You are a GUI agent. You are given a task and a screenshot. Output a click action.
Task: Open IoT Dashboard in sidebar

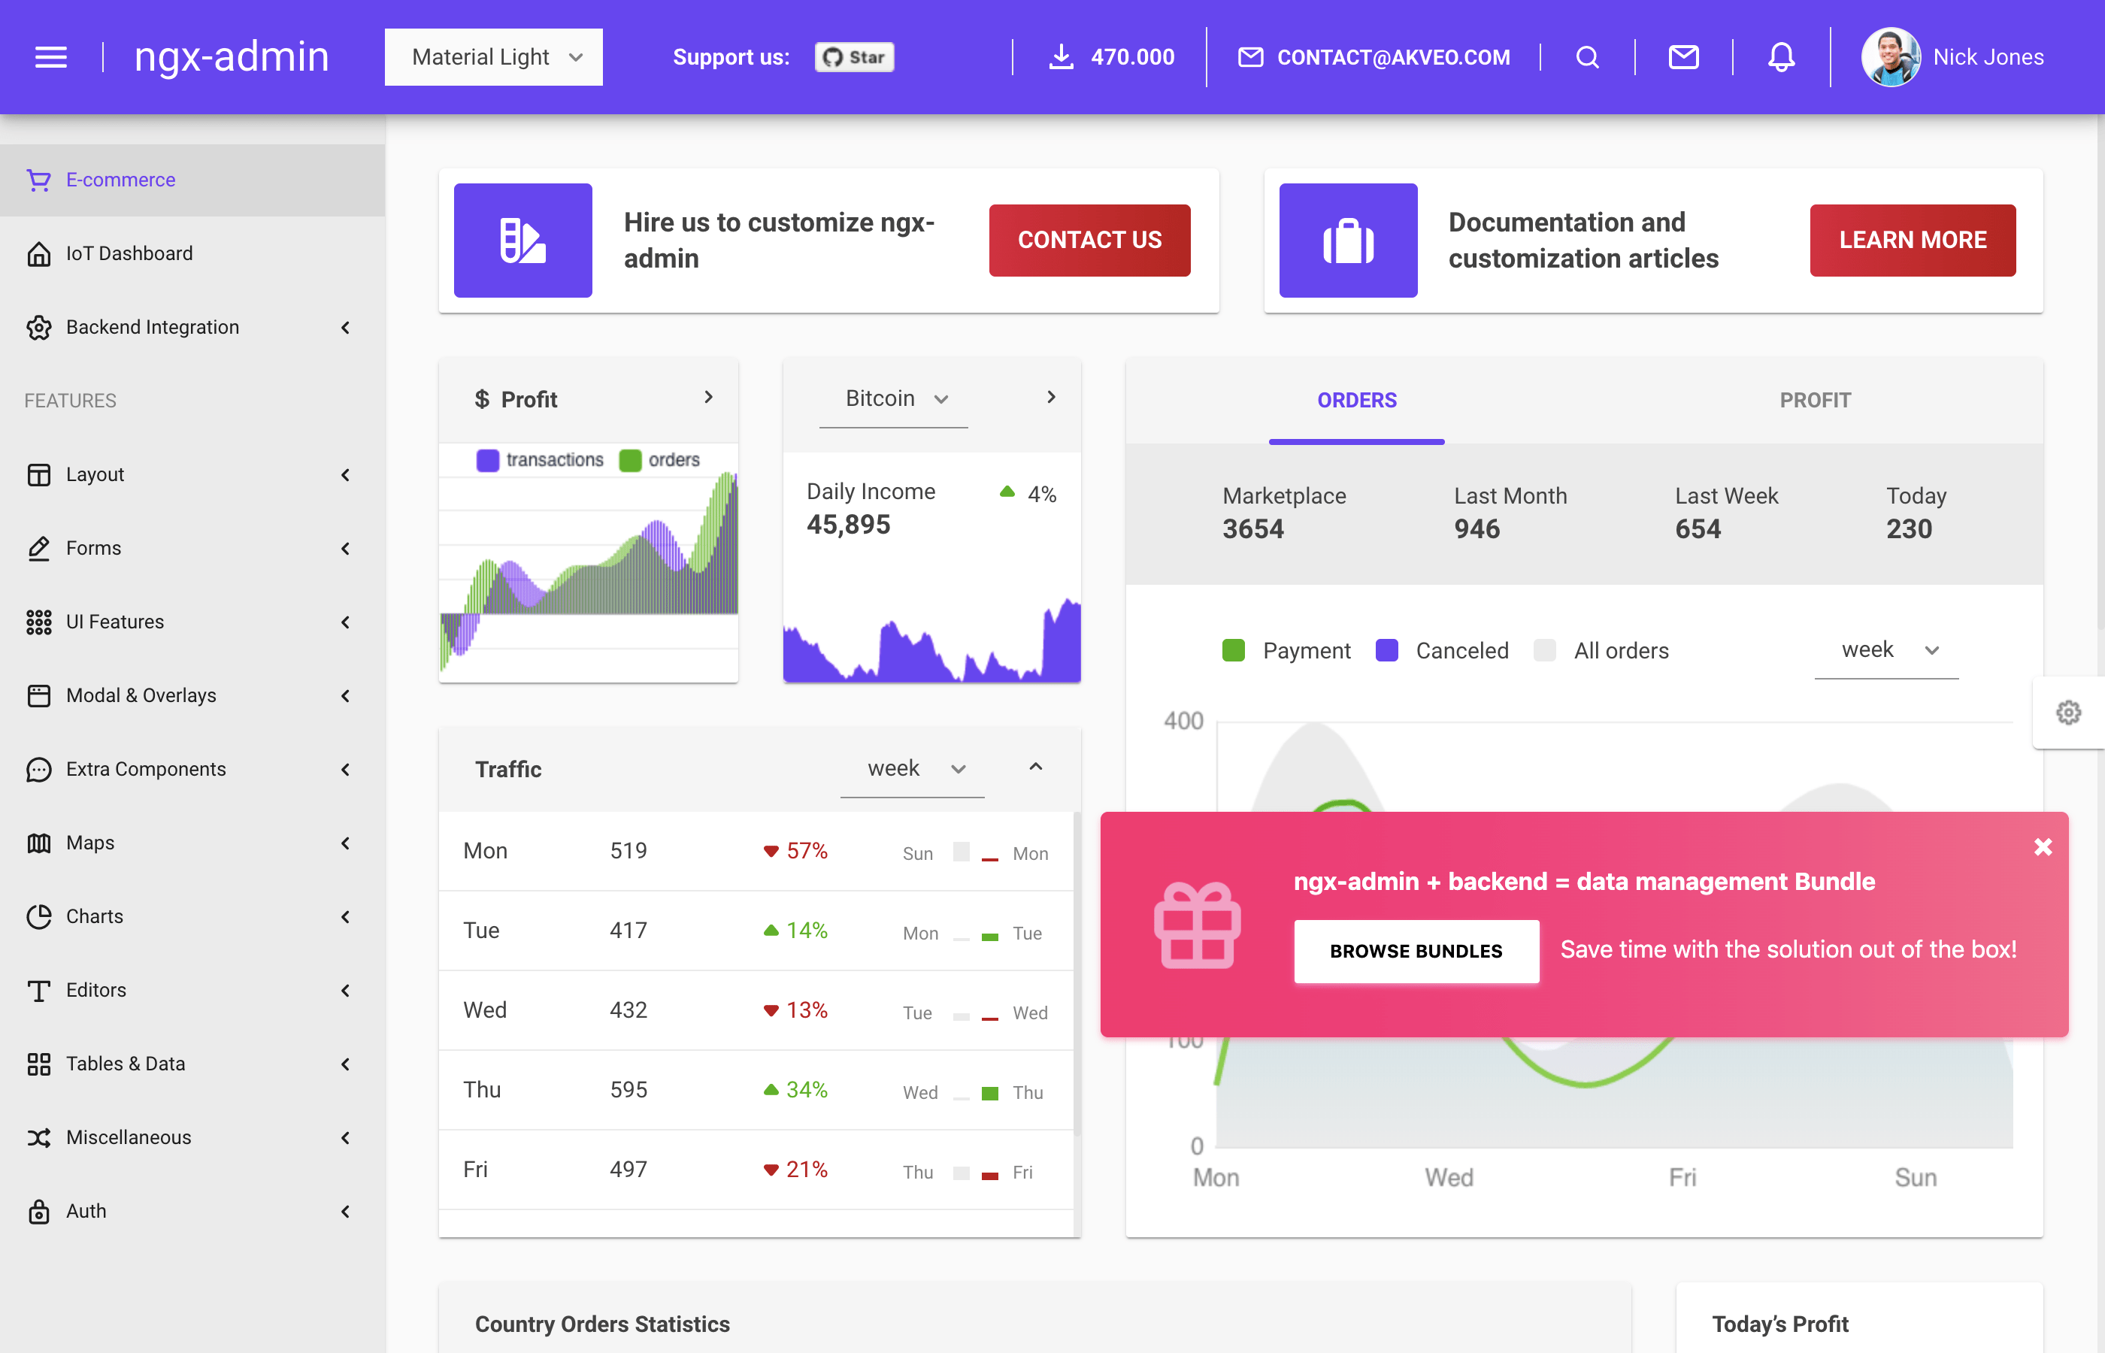point(129,253)
